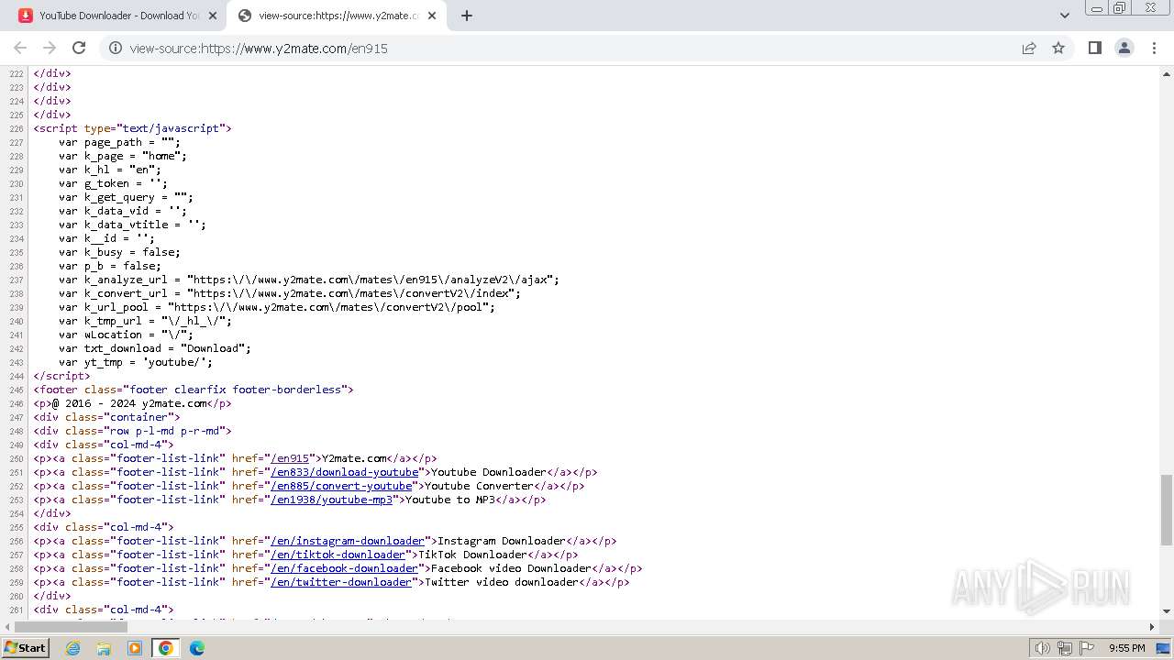The width and height of the screenshot is (1174, 660).
Task: Click the volume speaker tray icon
Action: pos(1042,648)
